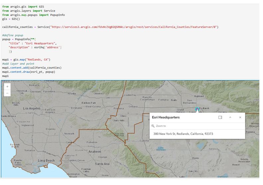Click the Perris map label
Image resolution: width=263 pixels, height=185 pixels.
pos(196,158)
